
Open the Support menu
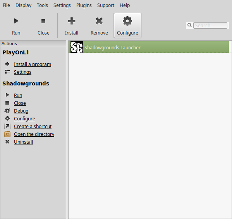pyautogui.click(x=106, y=5)
